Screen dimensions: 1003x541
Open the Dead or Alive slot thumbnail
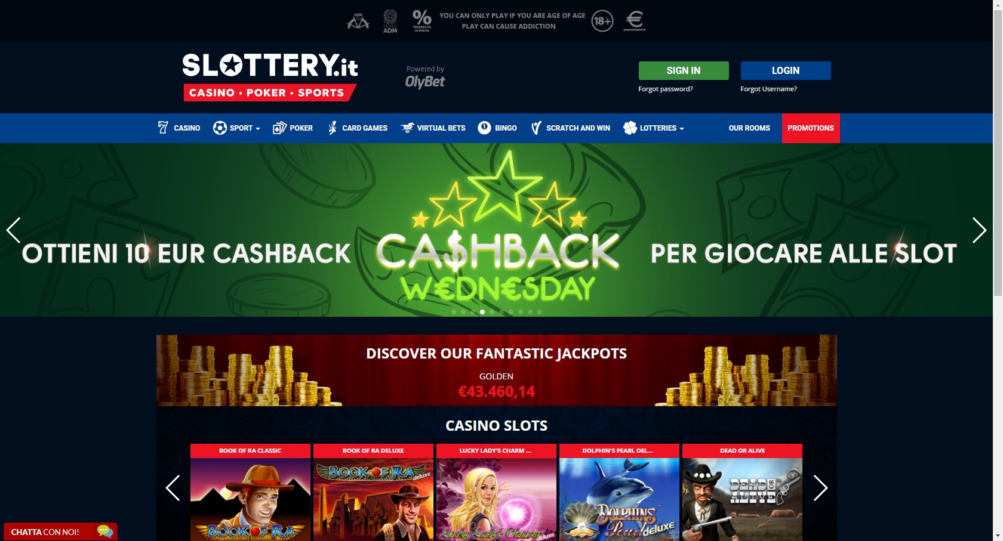point(742,493)
